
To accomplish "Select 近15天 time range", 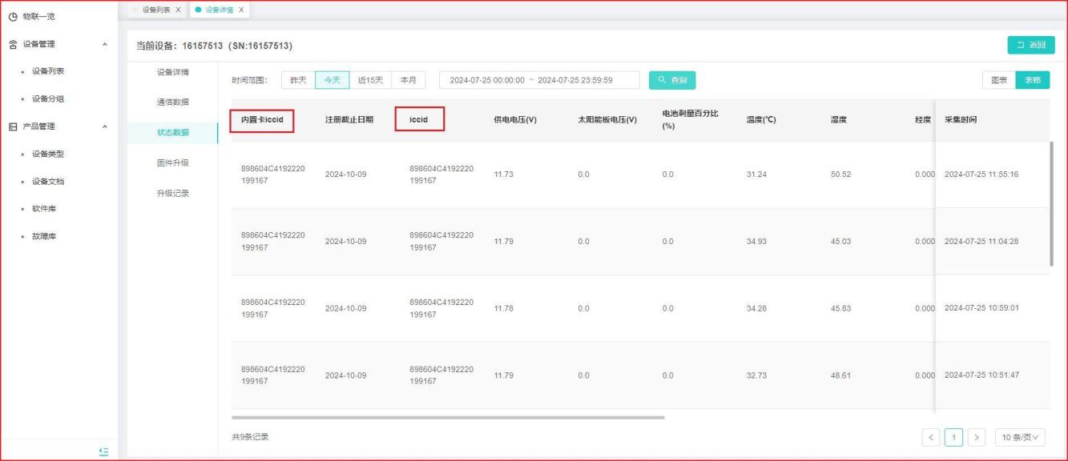I will [x=370, y=80].
